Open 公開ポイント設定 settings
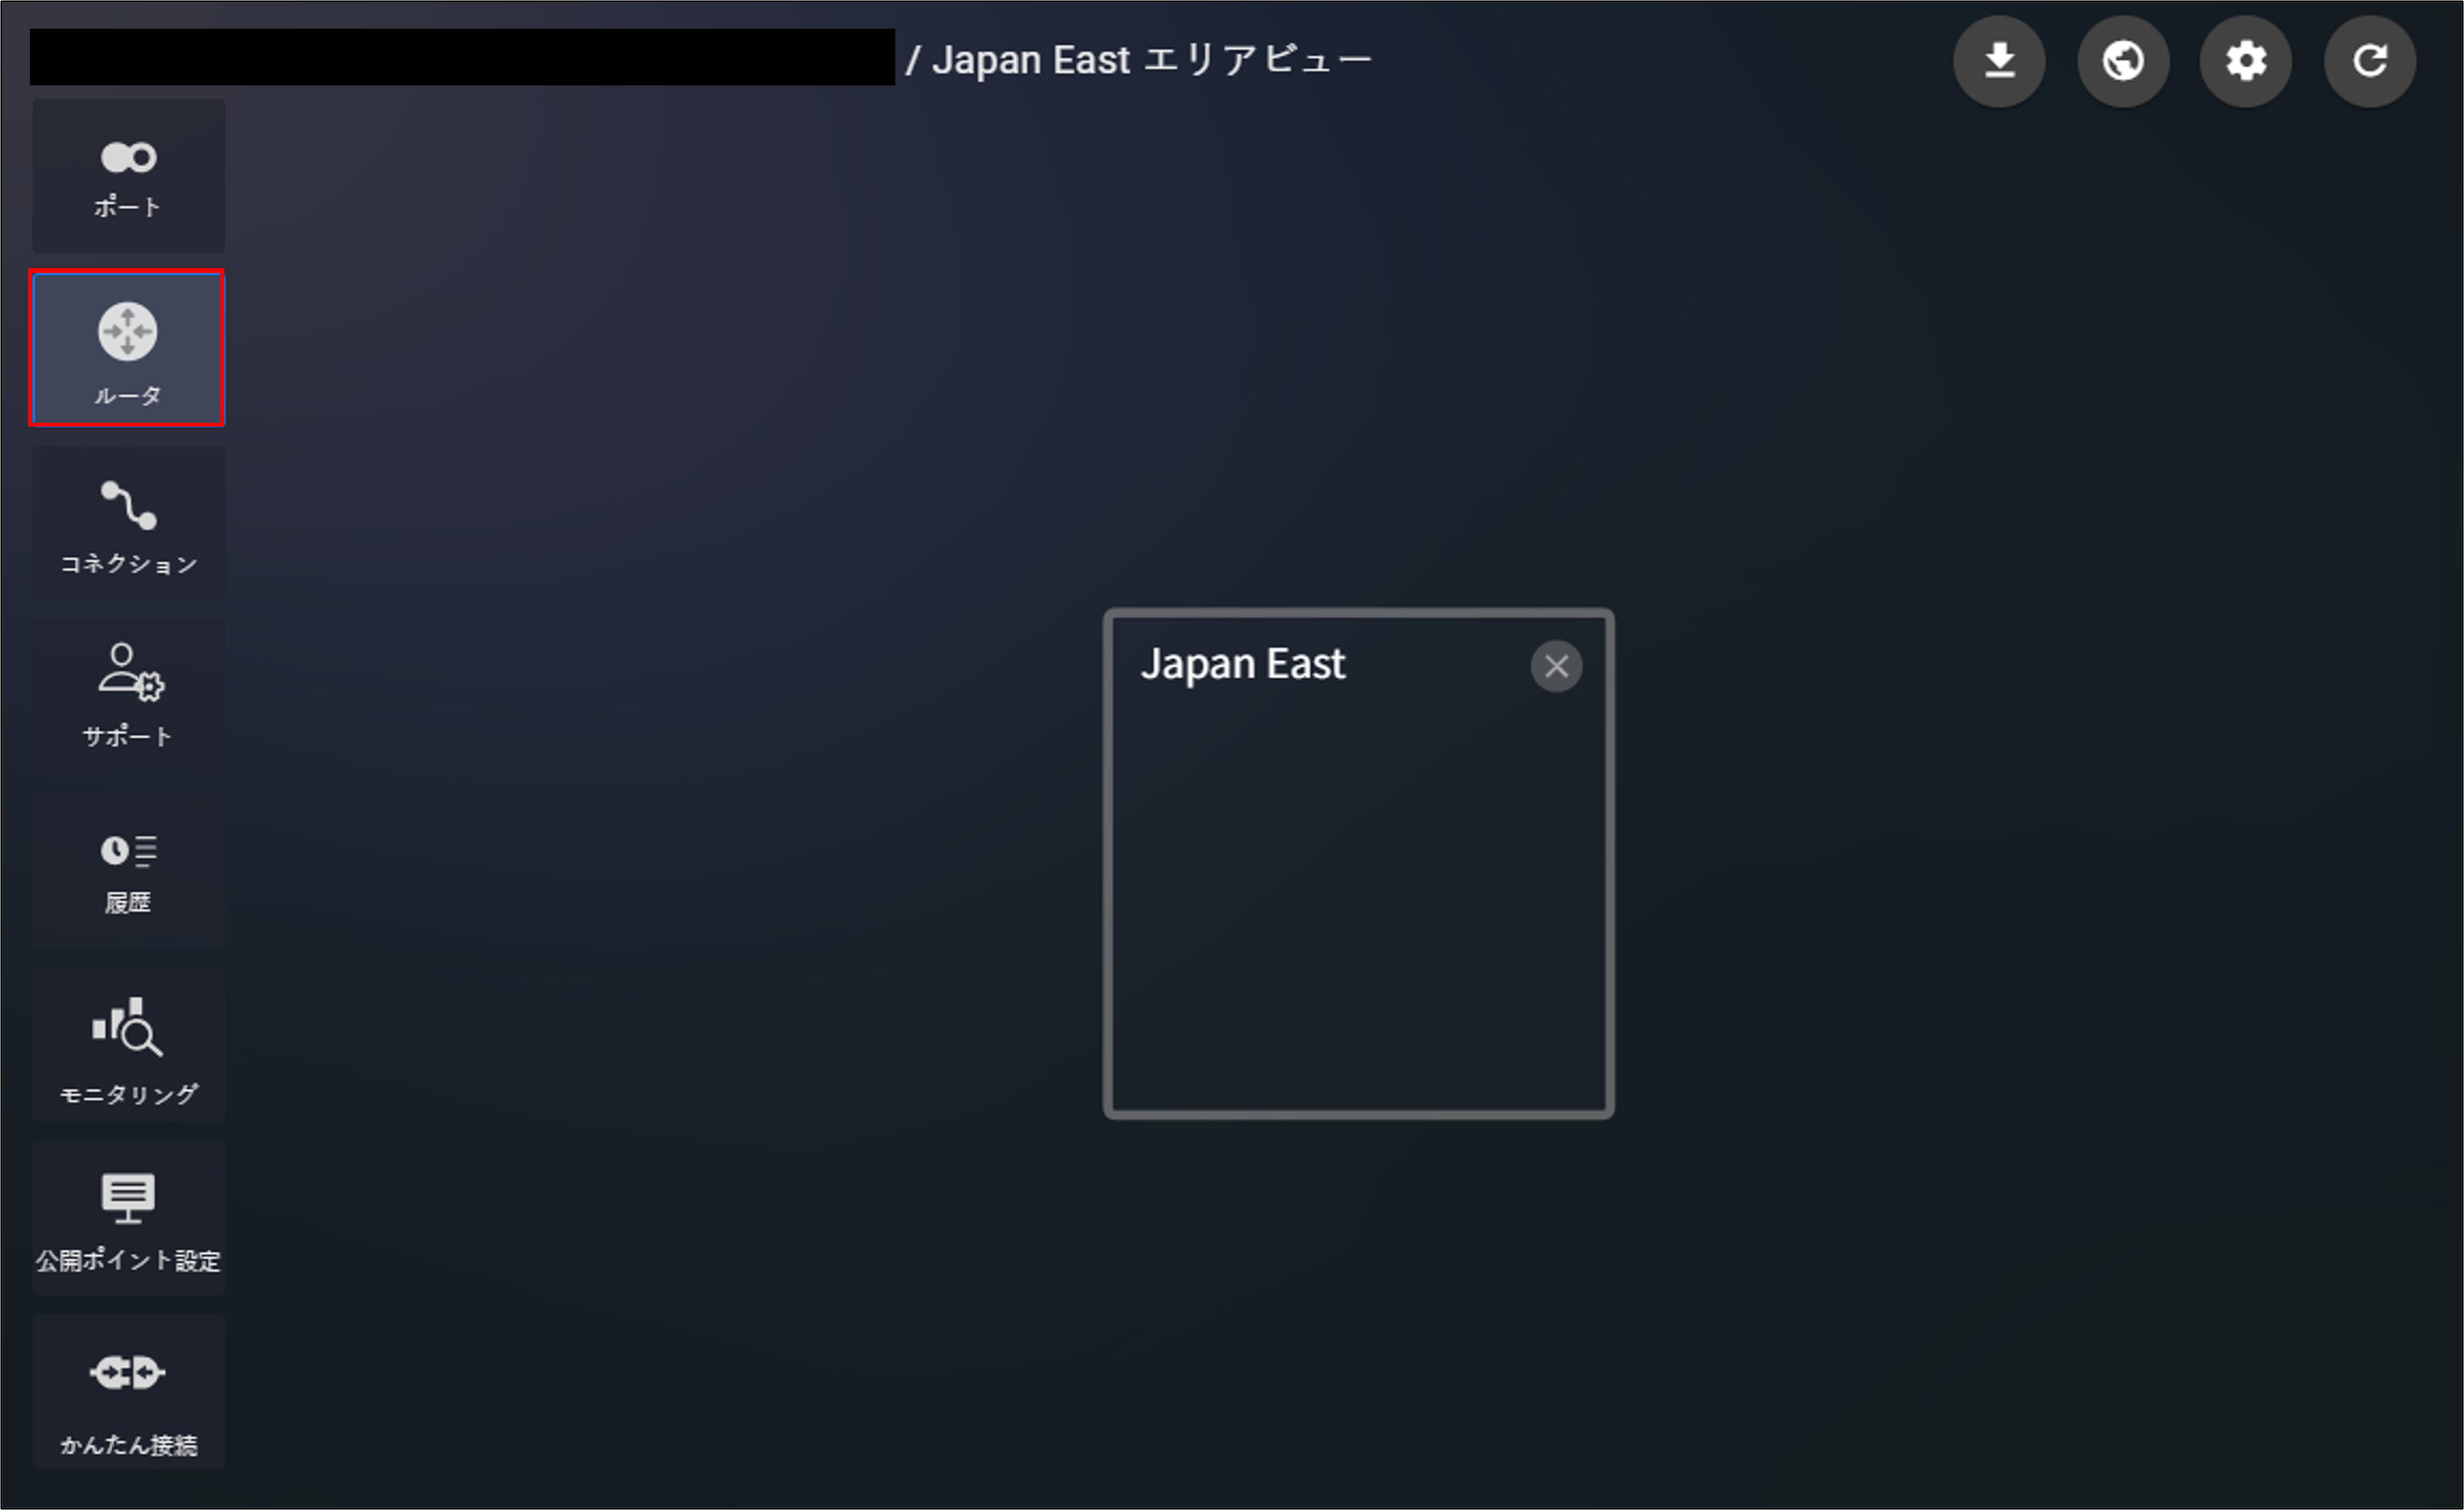 [128, 1218]
